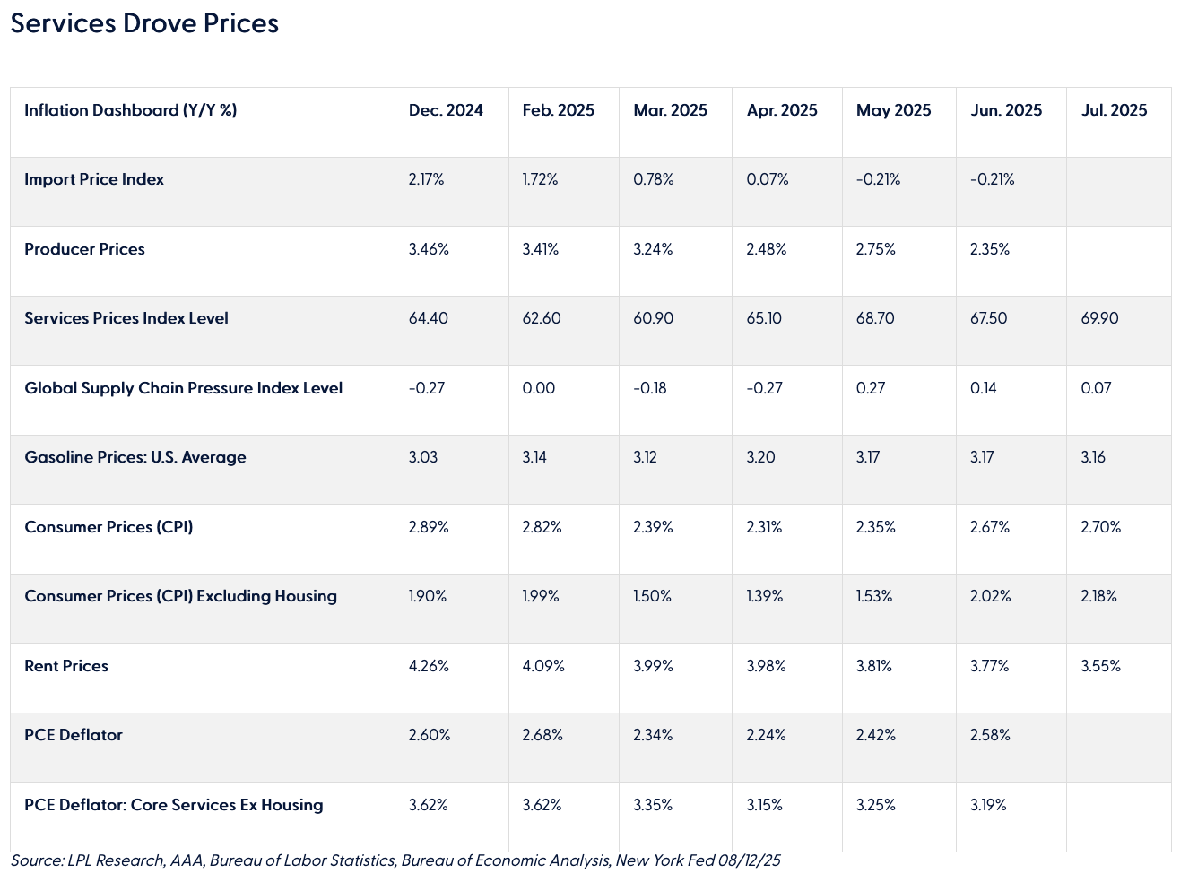This screenshot has width=1189, height=882.
Task: Click Global Supply Chain Pressure Index Level label
Action: pos(184,388)
